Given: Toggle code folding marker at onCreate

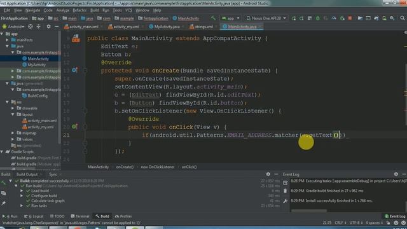Looking at the screenshot, I should click(85, 71).
